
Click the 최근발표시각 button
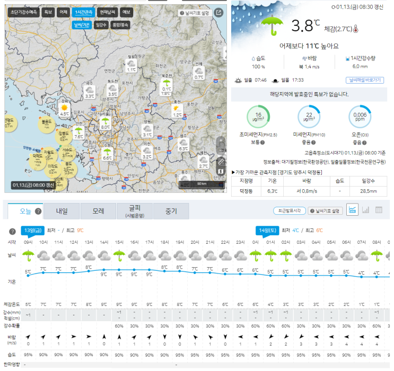[290, 211]
